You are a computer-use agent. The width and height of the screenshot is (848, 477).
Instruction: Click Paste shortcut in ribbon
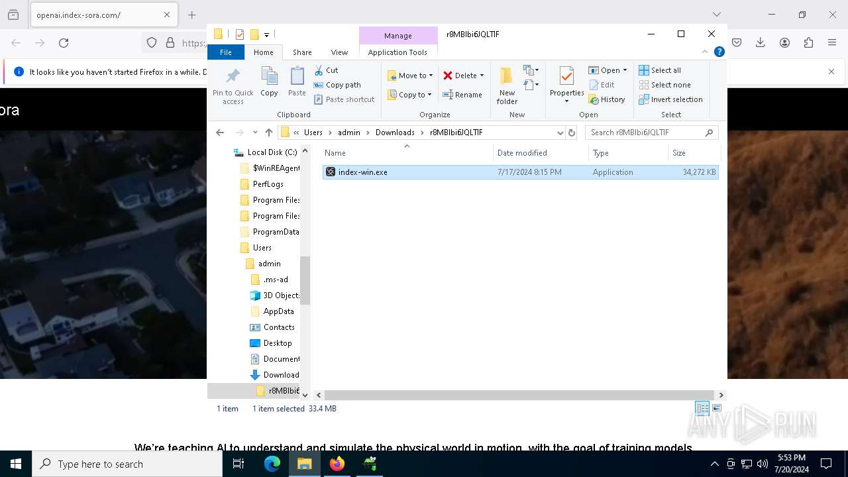pos(344,99)
